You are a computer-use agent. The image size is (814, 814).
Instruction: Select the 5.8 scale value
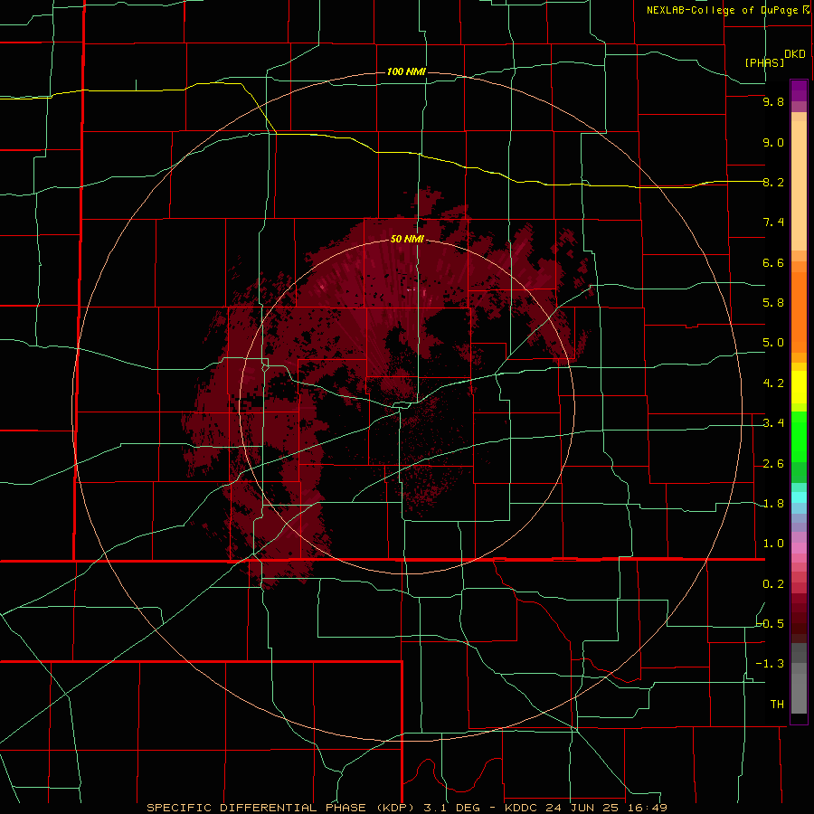(773, 303)
